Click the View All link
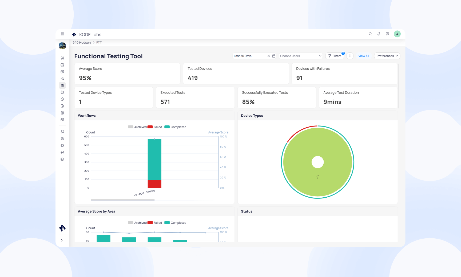The image size is (461, 277). pos(364,56)
